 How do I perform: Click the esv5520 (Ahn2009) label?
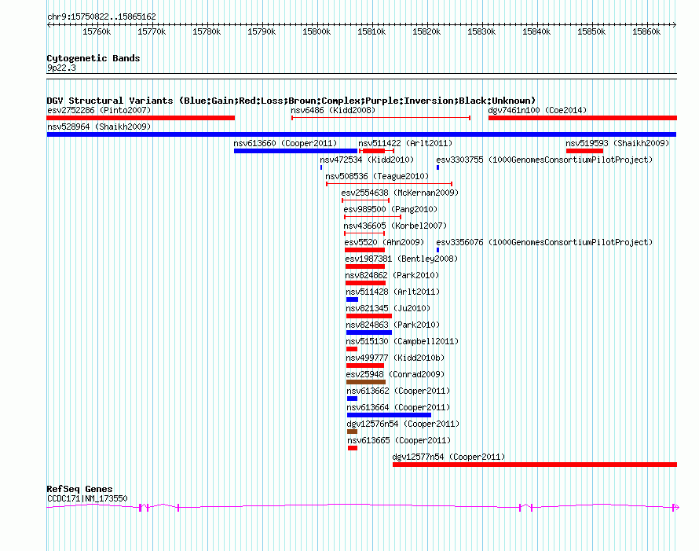tap(384, 242)
